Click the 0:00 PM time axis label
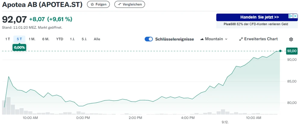 click(x=83, y=118)
